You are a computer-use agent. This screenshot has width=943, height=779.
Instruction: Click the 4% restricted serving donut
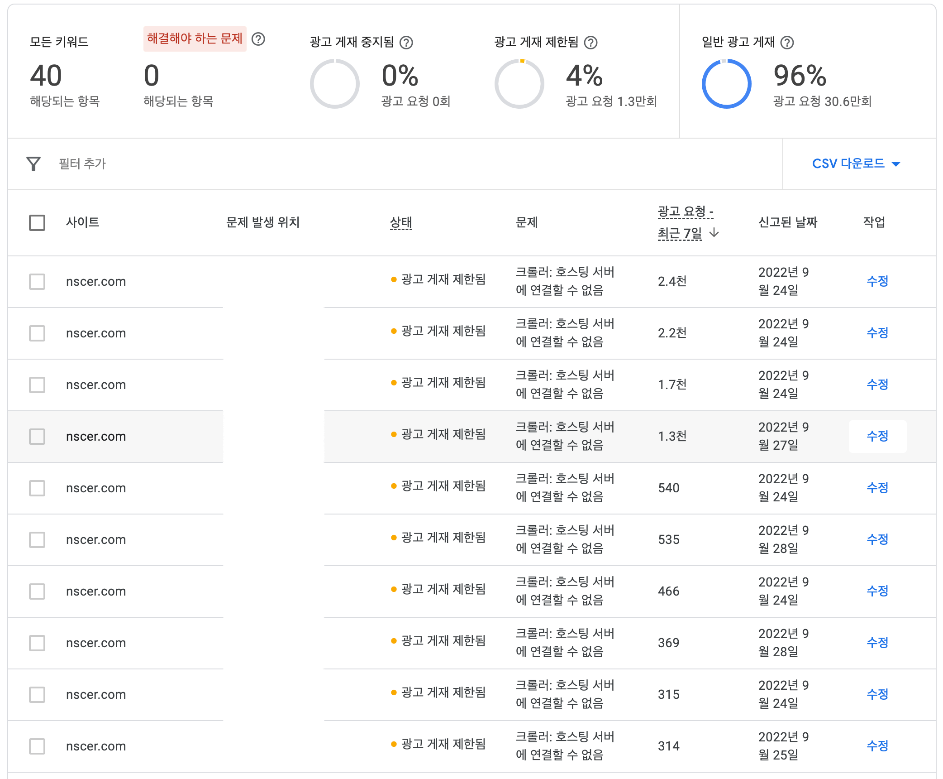point(519,84)
